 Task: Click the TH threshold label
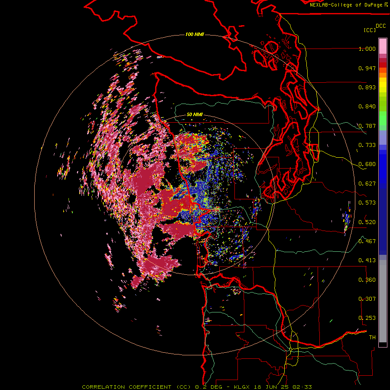[x=372, y=338]
